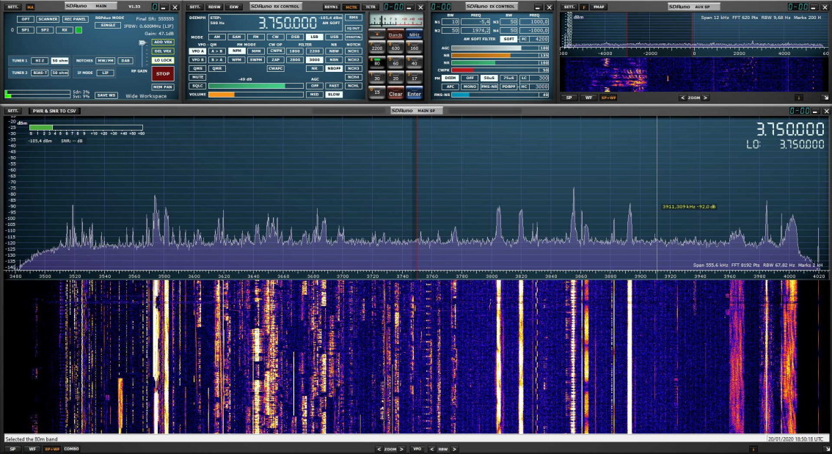The height and width of the screenshot is (454, 832).
Task: Select the 40m band keypad button
Action: click(414, 62)
